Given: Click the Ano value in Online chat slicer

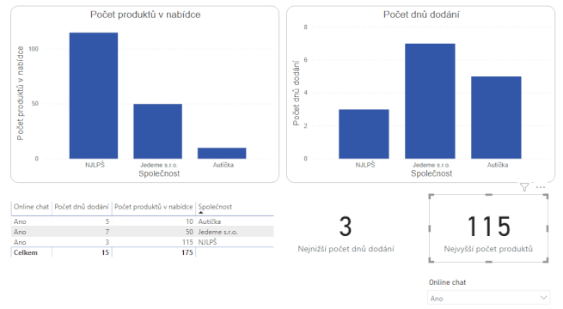Looking at the screenshot, I should tap(437, 298).
